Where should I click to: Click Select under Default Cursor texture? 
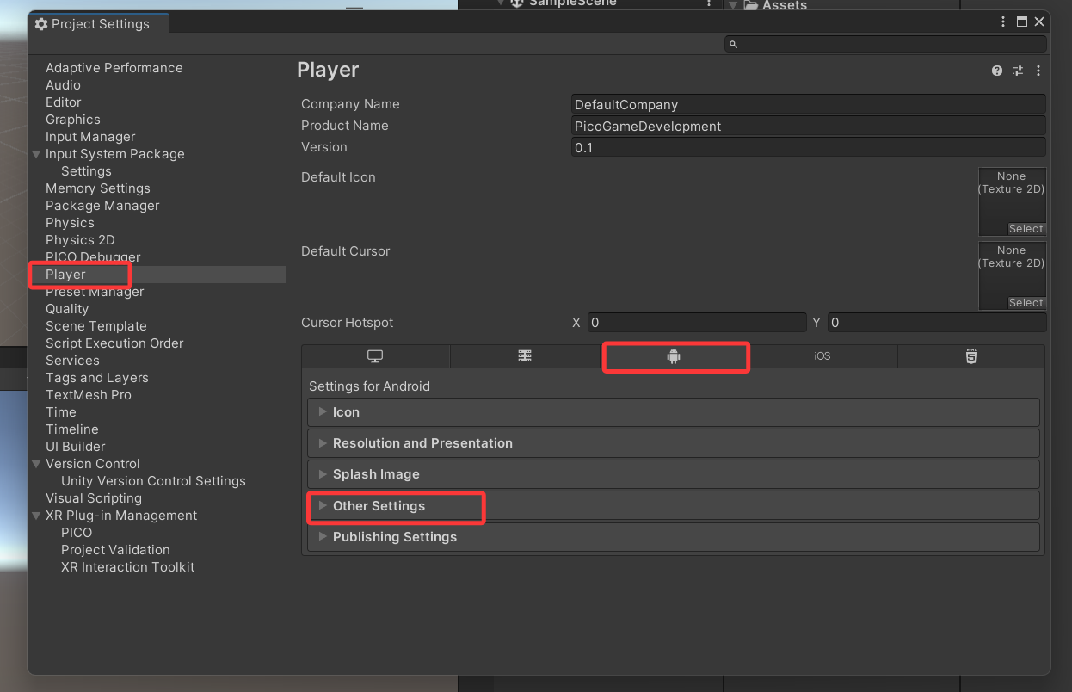tap(1026, 303)
